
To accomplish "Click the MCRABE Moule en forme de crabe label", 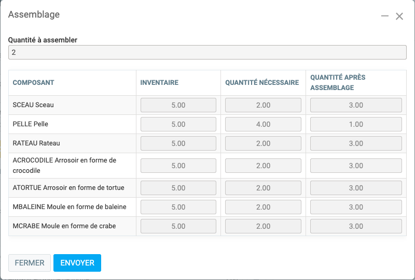I will [64, 226].
